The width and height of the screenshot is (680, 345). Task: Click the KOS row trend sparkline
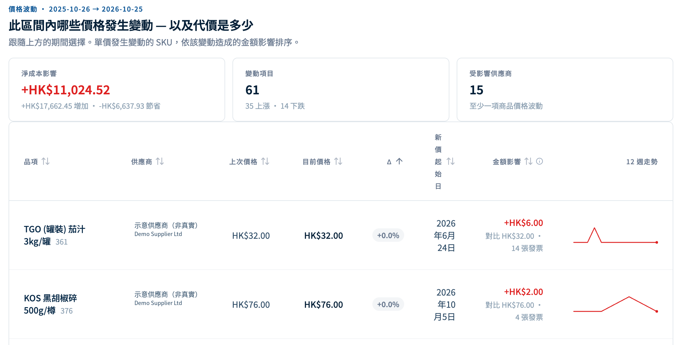coord(616,304)
